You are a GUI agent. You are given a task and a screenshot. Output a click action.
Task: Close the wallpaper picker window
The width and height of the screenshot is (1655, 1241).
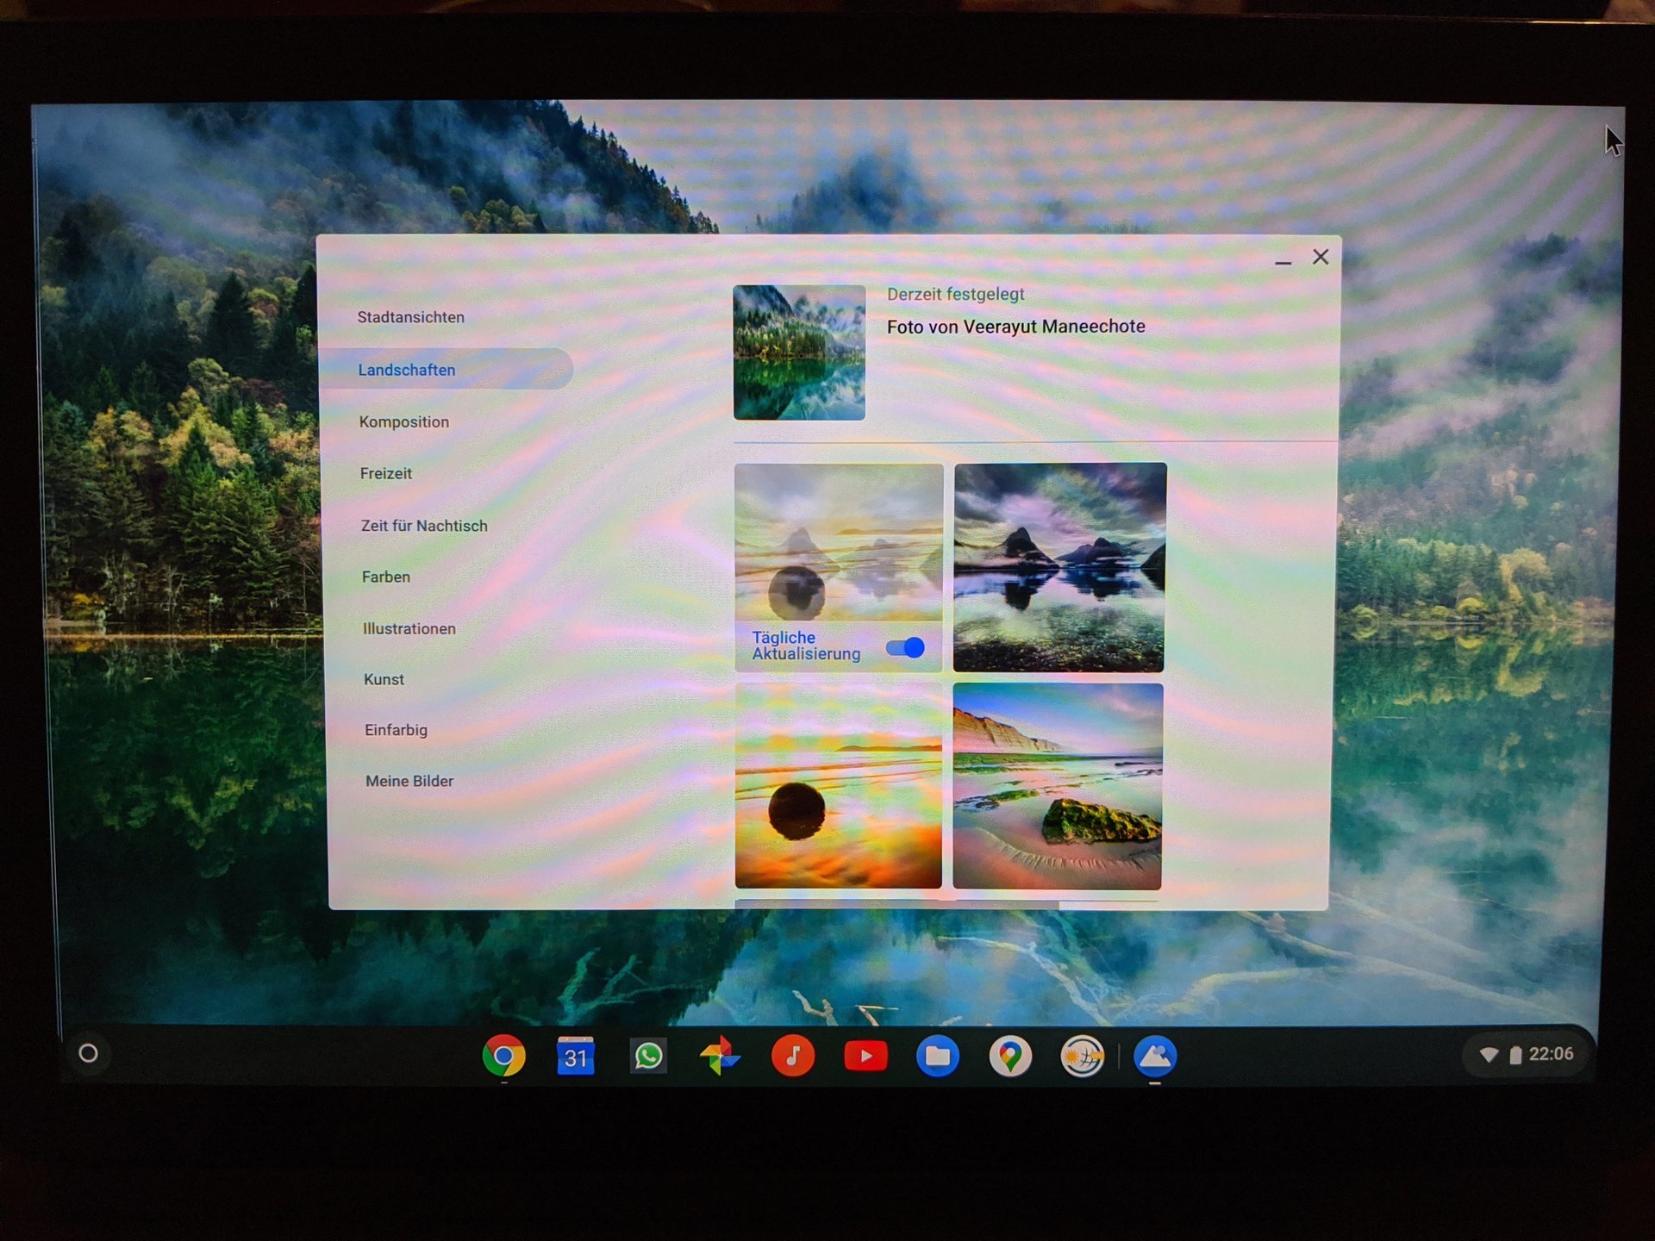(x=1321, y=257)
